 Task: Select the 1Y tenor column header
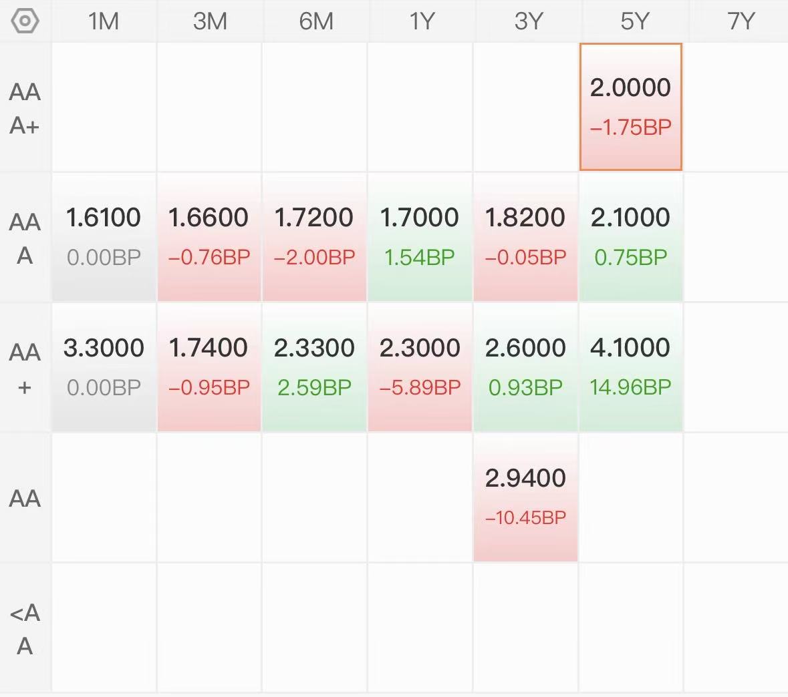click(421, 21)
